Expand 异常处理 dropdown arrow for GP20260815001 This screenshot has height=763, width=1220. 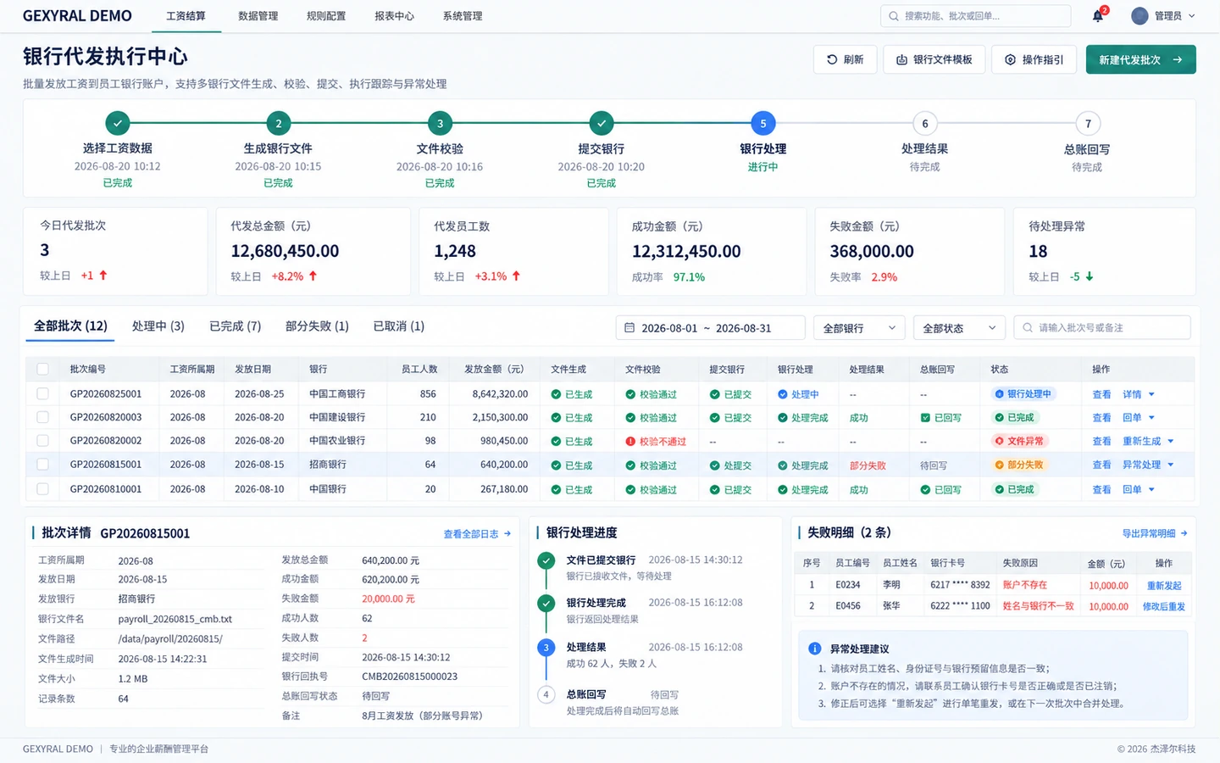pyautogui.click(x=1171, y=465)
